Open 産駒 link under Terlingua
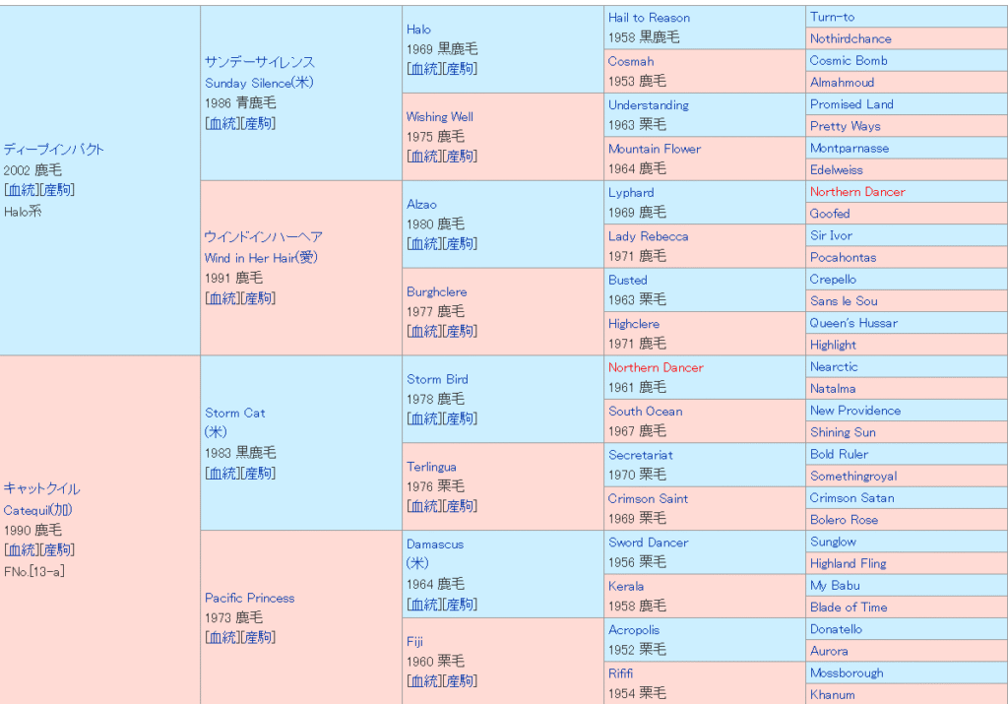The width and height of the screenshot is (1008, 704). (x=461, y=506)
